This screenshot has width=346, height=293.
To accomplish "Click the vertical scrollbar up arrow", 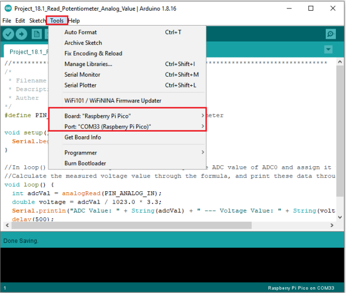I will coord(340,62).
